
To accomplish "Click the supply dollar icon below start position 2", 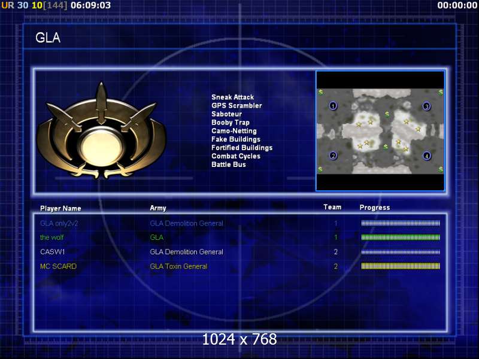I will 320,169.
